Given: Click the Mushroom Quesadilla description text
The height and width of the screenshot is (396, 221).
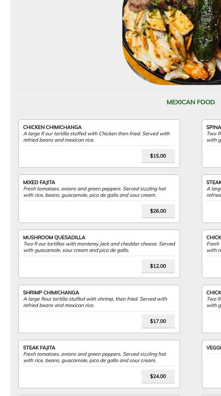Looking at the screenshot, I should (99, 247).
